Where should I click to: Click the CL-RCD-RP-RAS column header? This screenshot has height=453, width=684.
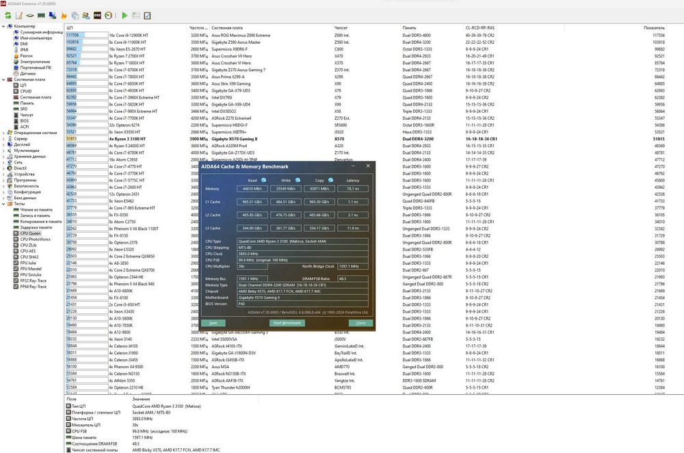514,28
